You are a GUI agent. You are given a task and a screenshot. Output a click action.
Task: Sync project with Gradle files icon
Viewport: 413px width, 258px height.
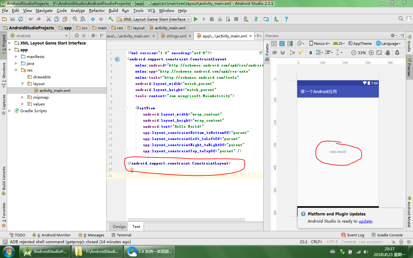coord(256,19)
